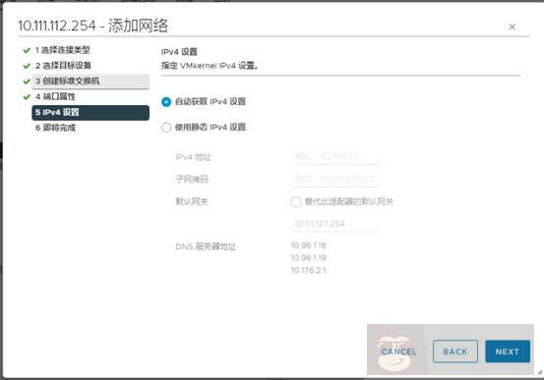The width and height of the screenshot is (544, 380).
Task: Click the 默认网关 label
Action: coord(192,201)
